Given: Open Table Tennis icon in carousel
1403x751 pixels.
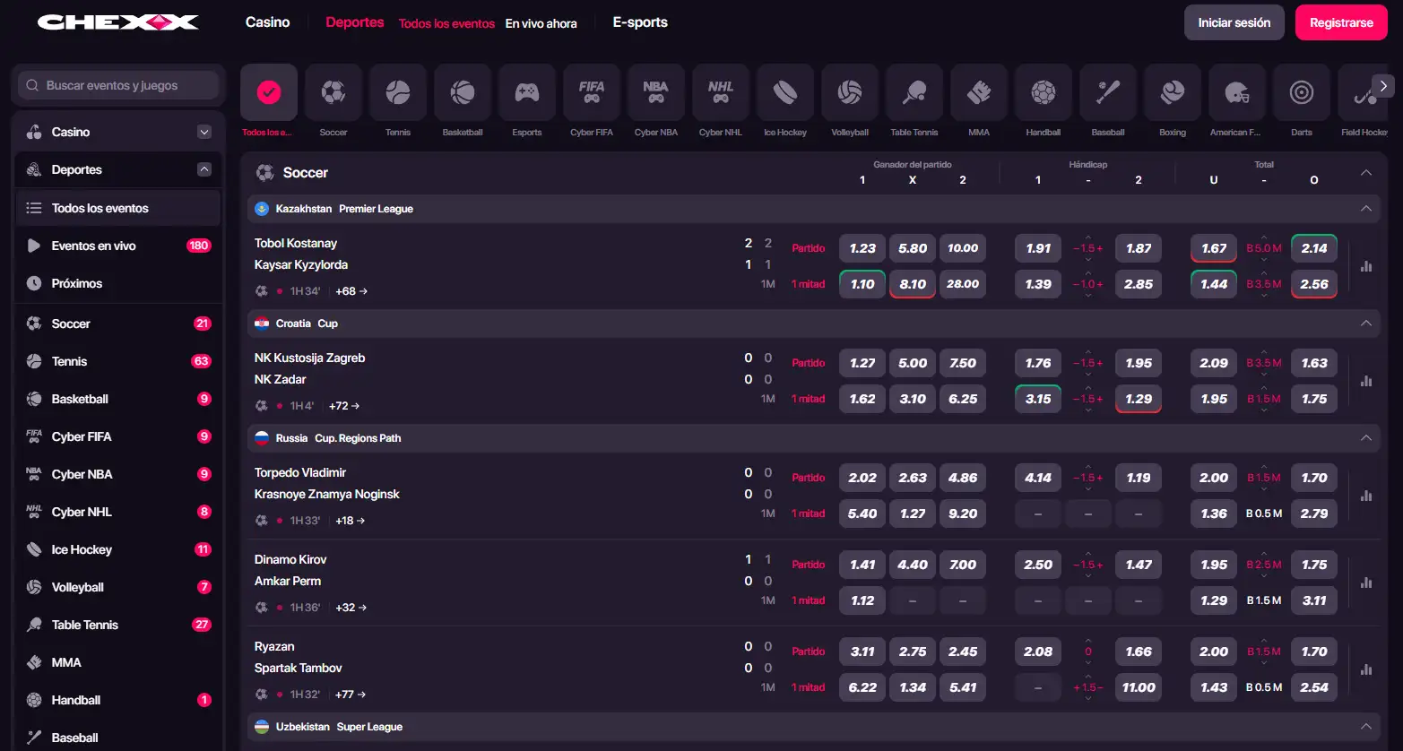Looking at the screenshot, I should 914,92.
